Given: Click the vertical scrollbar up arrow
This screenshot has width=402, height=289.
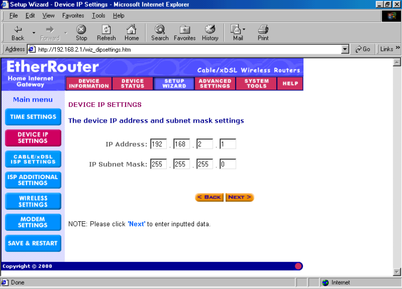Looking at the screenshot, I should pos(396,62).
